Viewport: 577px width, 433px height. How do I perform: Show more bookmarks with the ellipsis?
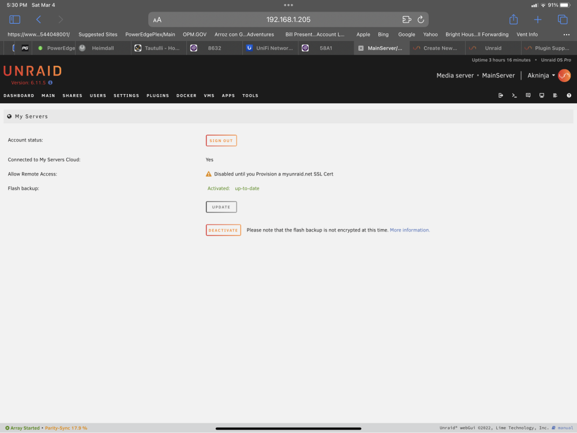click(x=567, y=35)
